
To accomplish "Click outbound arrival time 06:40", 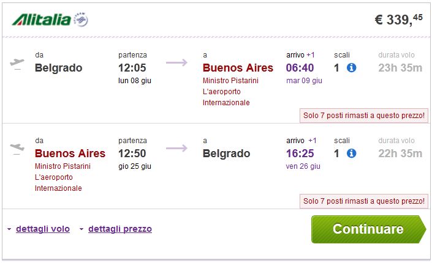I will (x=300, y=68).
